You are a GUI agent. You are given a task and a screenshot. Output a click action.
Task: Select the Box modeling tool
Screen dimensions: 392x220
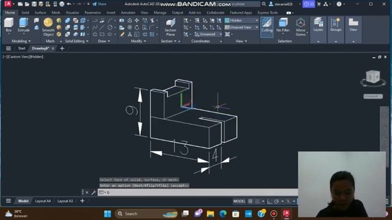[9, 24]
